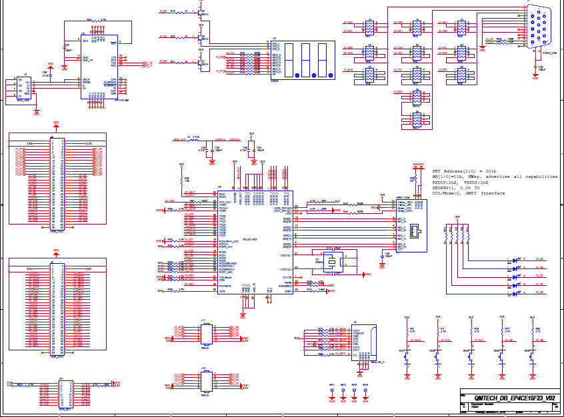This screenshot has width=564, height=417.
Task: Pick transistor Q5 driving the display
Action: (199, 12)
